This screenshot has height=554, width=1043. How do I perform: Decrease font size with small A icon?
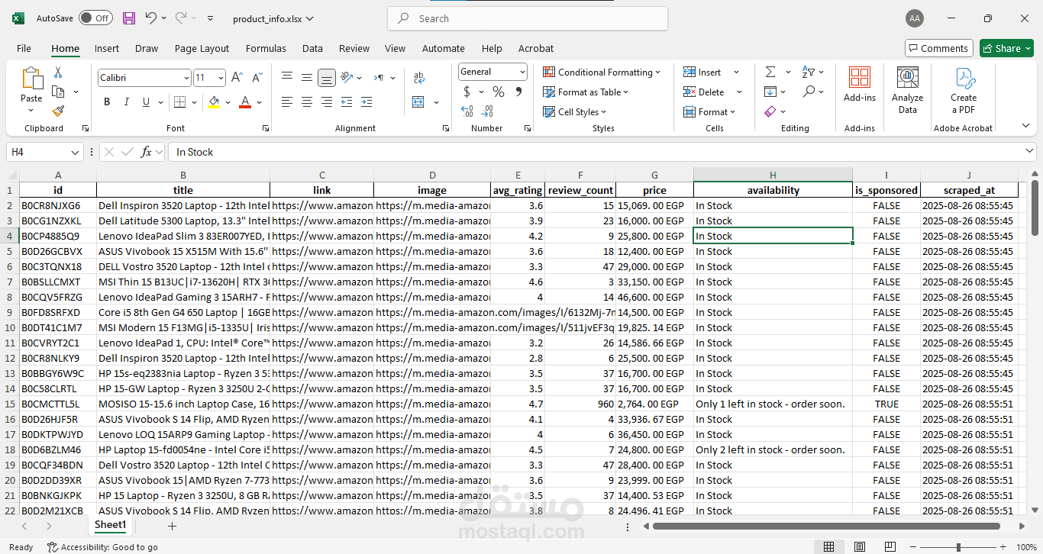(x=257, y=78)
